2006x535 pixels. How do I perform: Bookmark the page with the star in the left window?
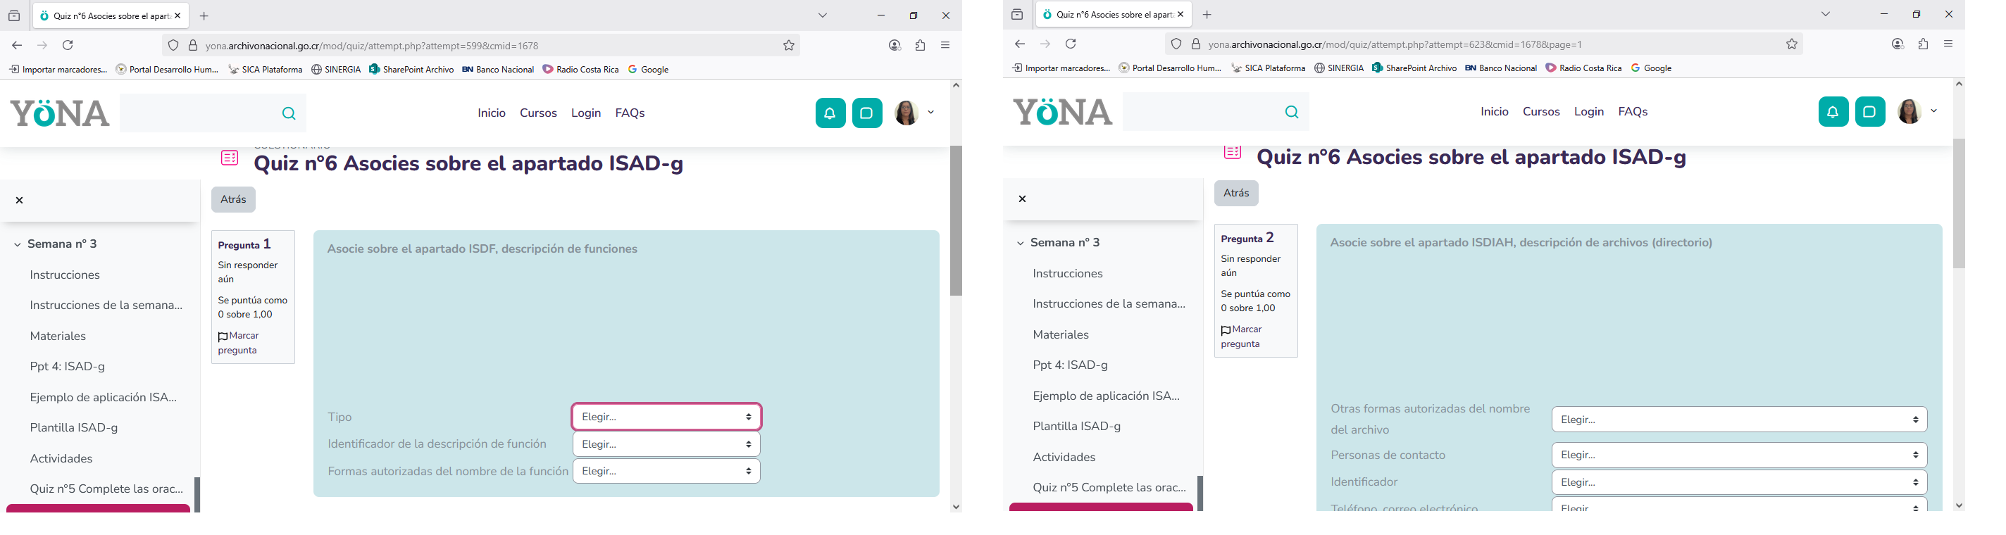[x=789, y=46]
